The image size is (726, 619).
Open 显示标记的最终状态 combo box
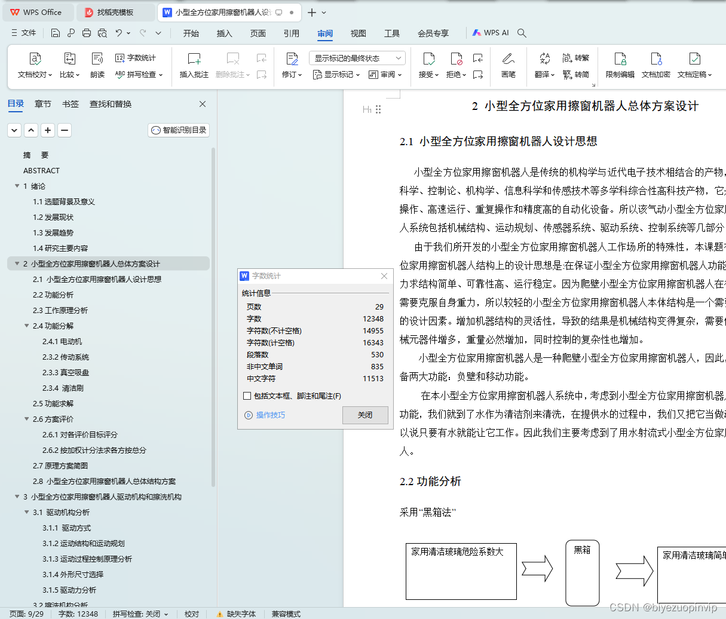click(x=357, y=58)
